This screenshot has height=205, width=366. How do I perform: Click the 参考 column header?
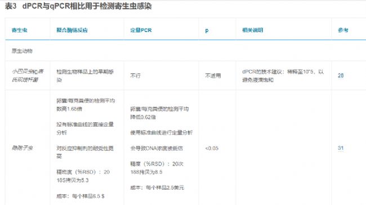[x=343, y=30]
